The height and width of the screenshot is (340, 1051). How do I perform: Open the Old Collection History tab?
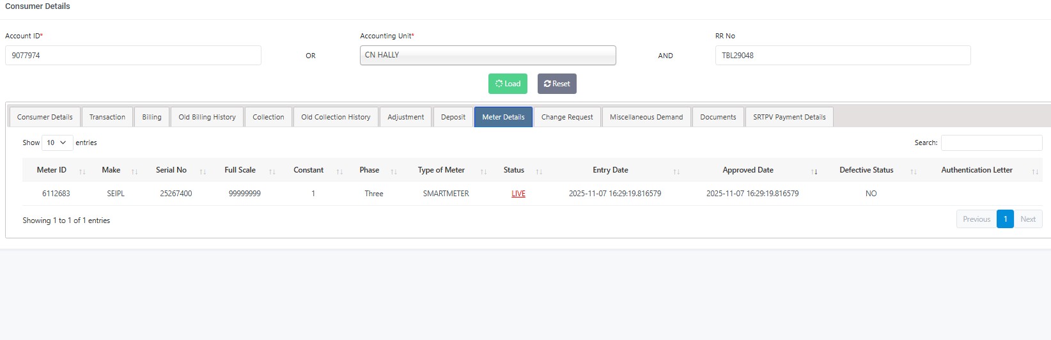[336, 117]
